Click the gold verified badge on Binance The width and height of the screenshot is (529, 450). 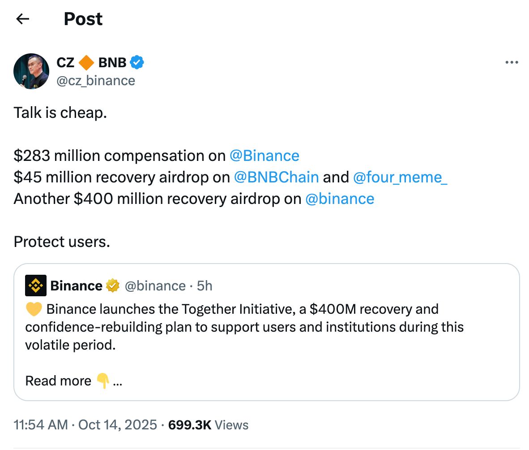click(113, 286)
